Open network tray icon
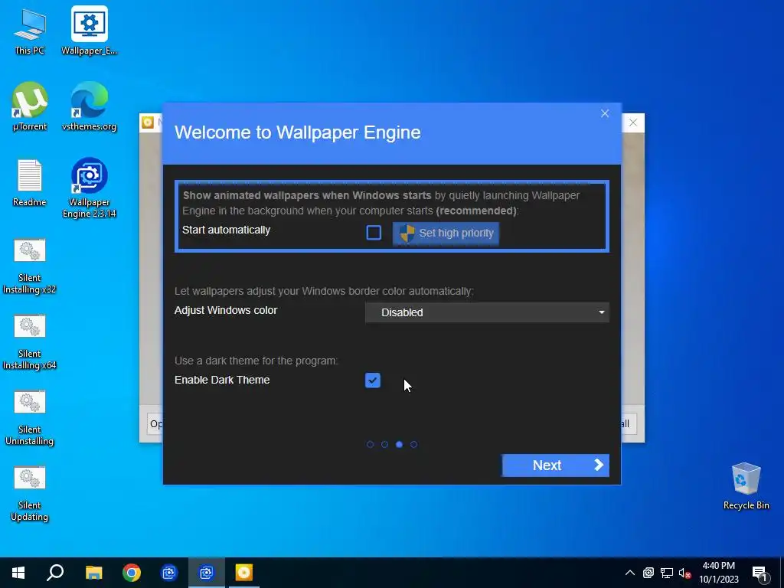This screenshot has width=784, height=588. coord(667,573)
